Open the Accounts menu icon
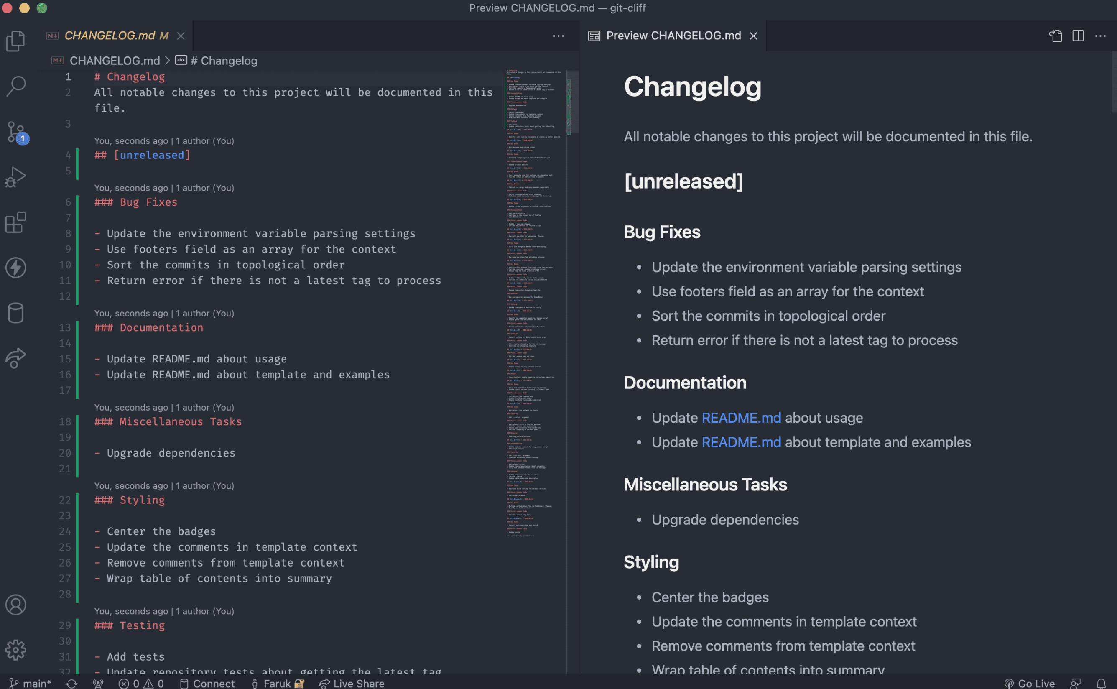The width and height of the screenshot is (1117, 689). coord(16,605)
